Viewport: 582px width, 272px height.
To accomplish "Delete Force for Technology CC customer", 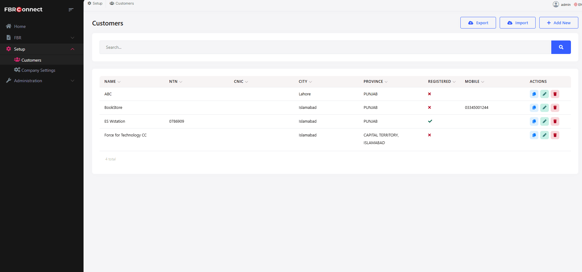I will [x=555, y=135].
